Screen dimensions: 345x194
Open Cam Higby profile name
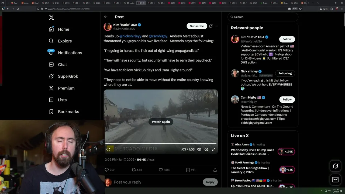pos(249,98)
